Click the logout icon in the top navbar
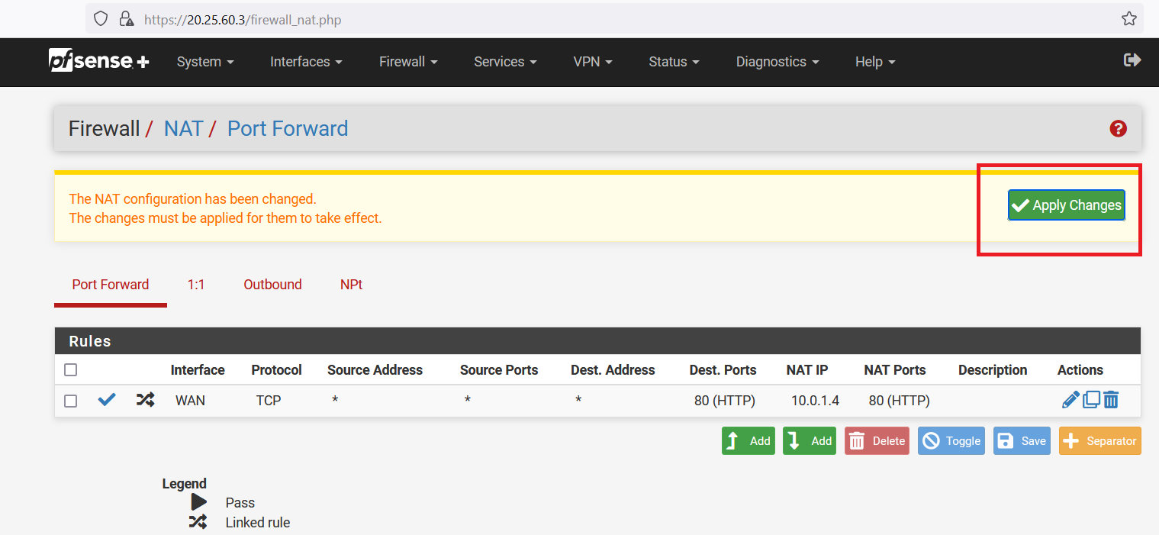Image resolution: width=1159 pixels, height=535 pixels. [1132, 60]
